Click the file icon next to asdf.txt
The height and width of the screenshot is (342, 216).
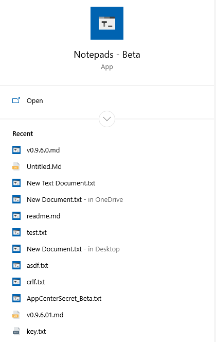[16, 265]
